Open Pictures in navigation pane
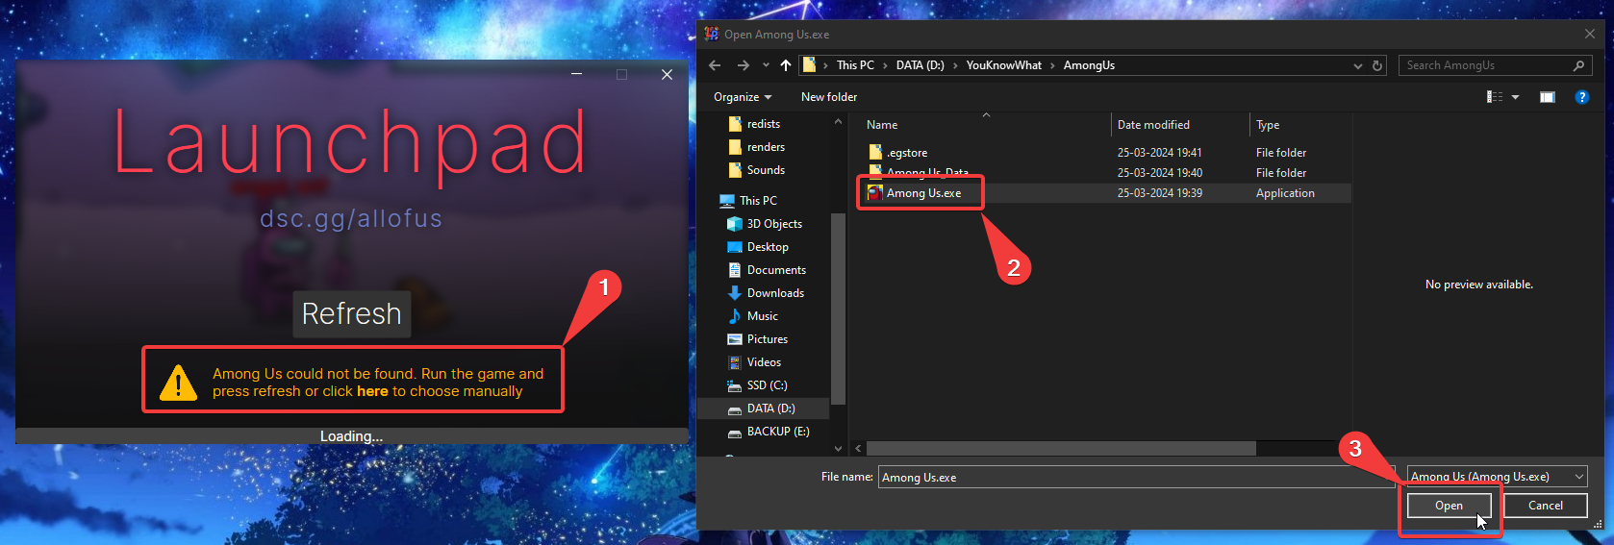Screen dimensions: 1614x545 click(x=768, y=339)
